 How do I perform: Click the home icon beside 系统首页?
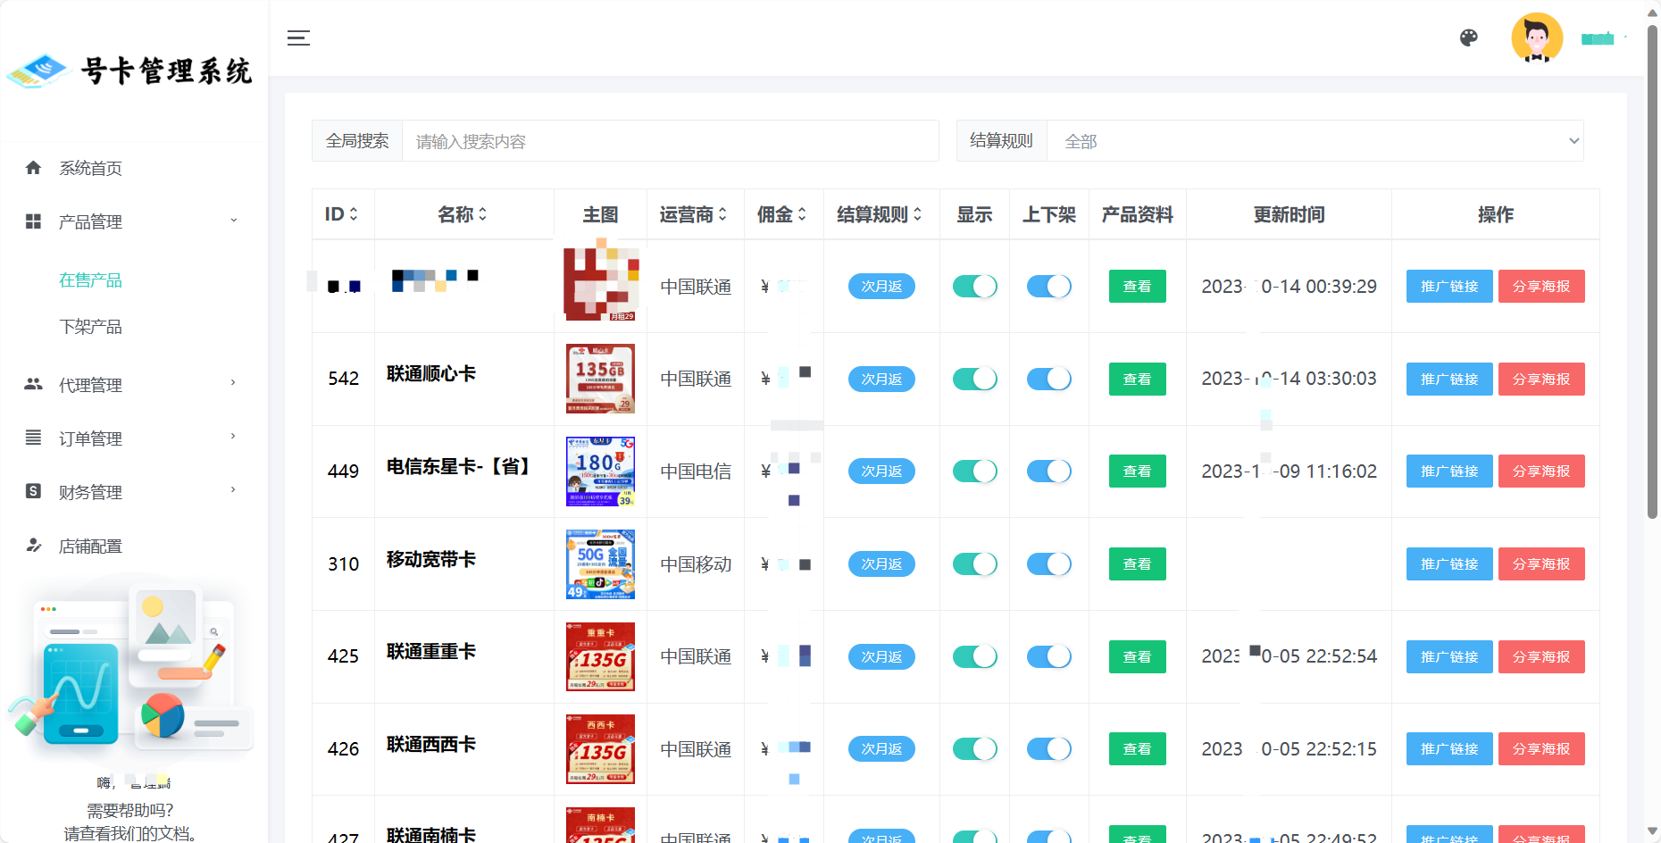coord(33,168)
